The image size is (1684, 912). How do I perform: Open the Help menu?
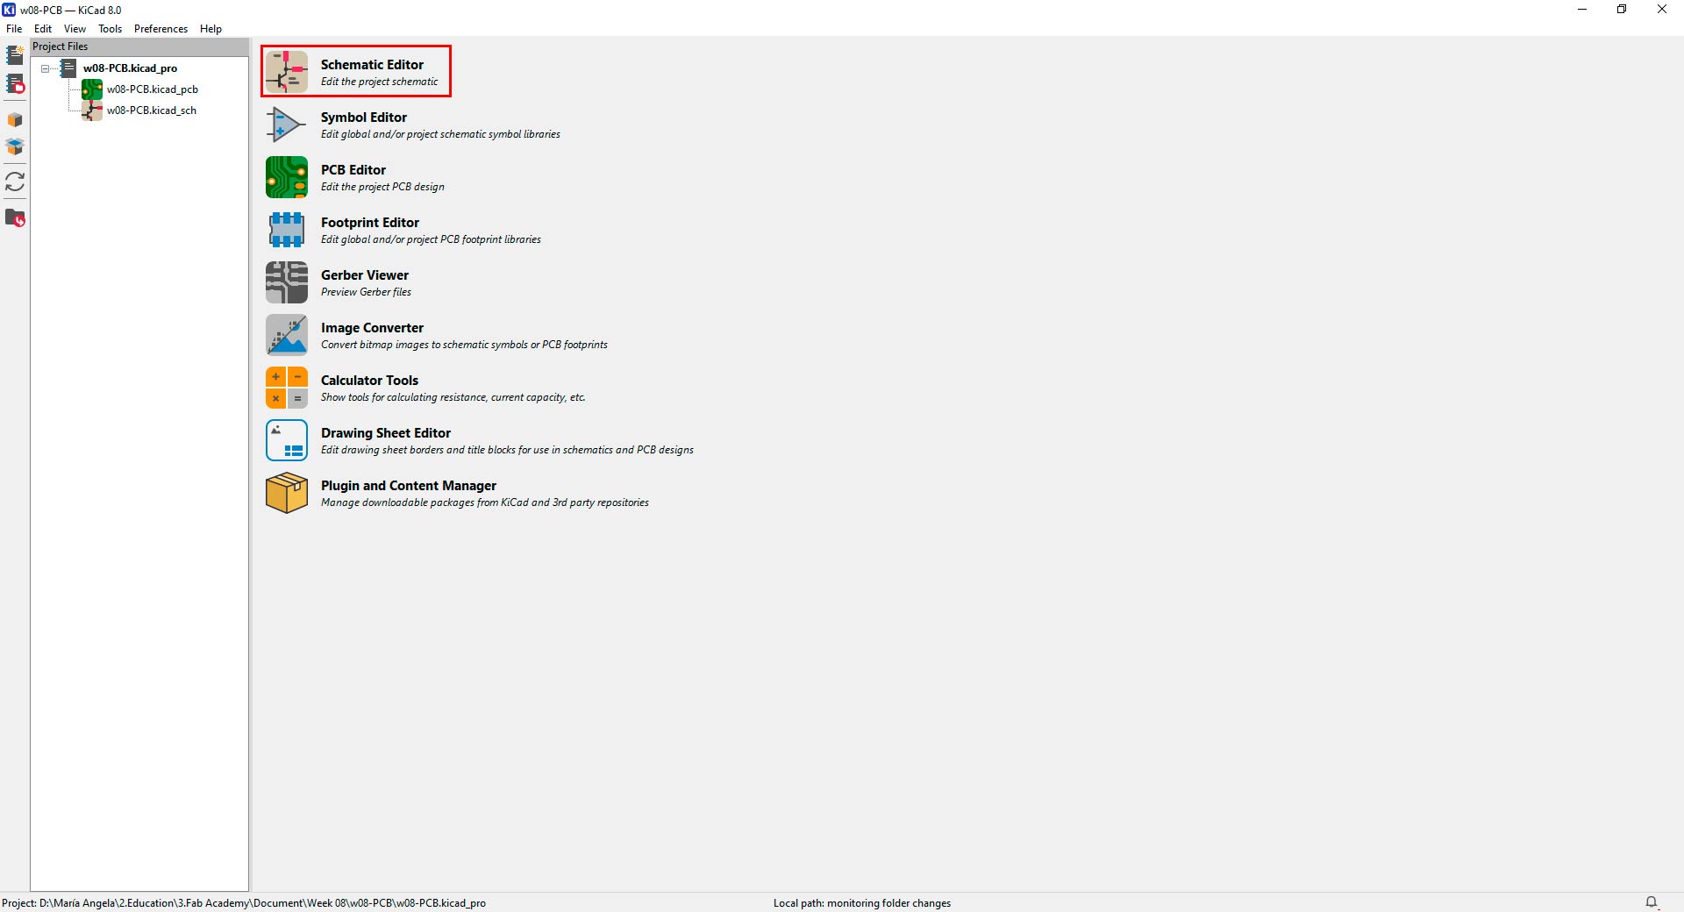click(x=210, y=29)
